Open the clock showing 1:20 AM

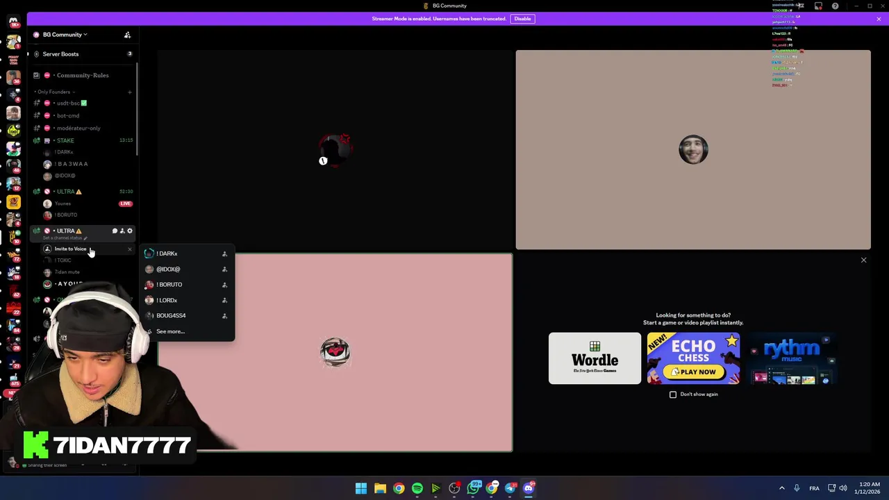click(869, 488)
